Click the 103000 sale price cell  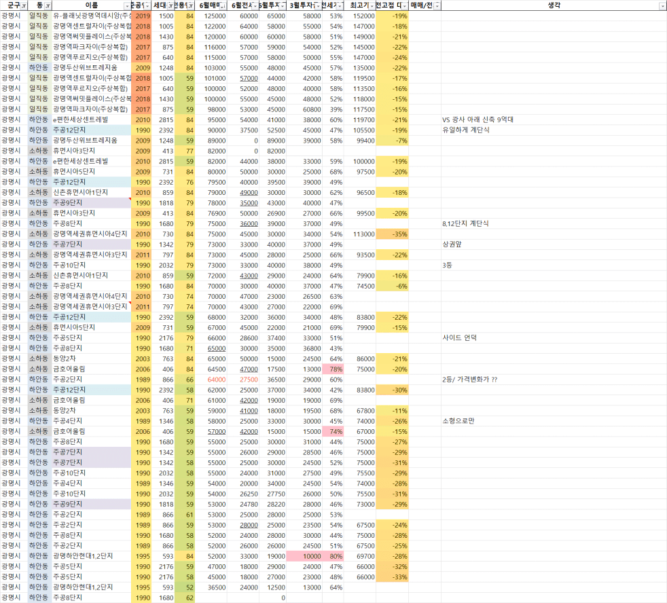211,68
